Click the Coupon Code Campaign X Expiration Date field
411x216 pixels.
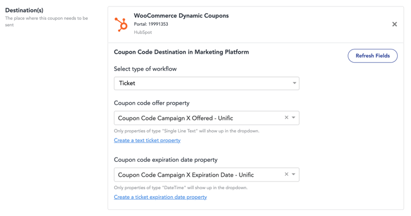click(207, 175)
